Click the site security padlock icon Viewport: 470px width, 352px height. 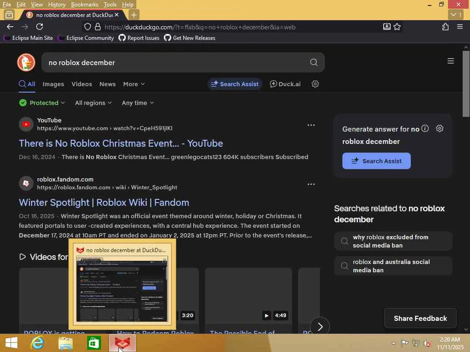(x=98, y=27)
